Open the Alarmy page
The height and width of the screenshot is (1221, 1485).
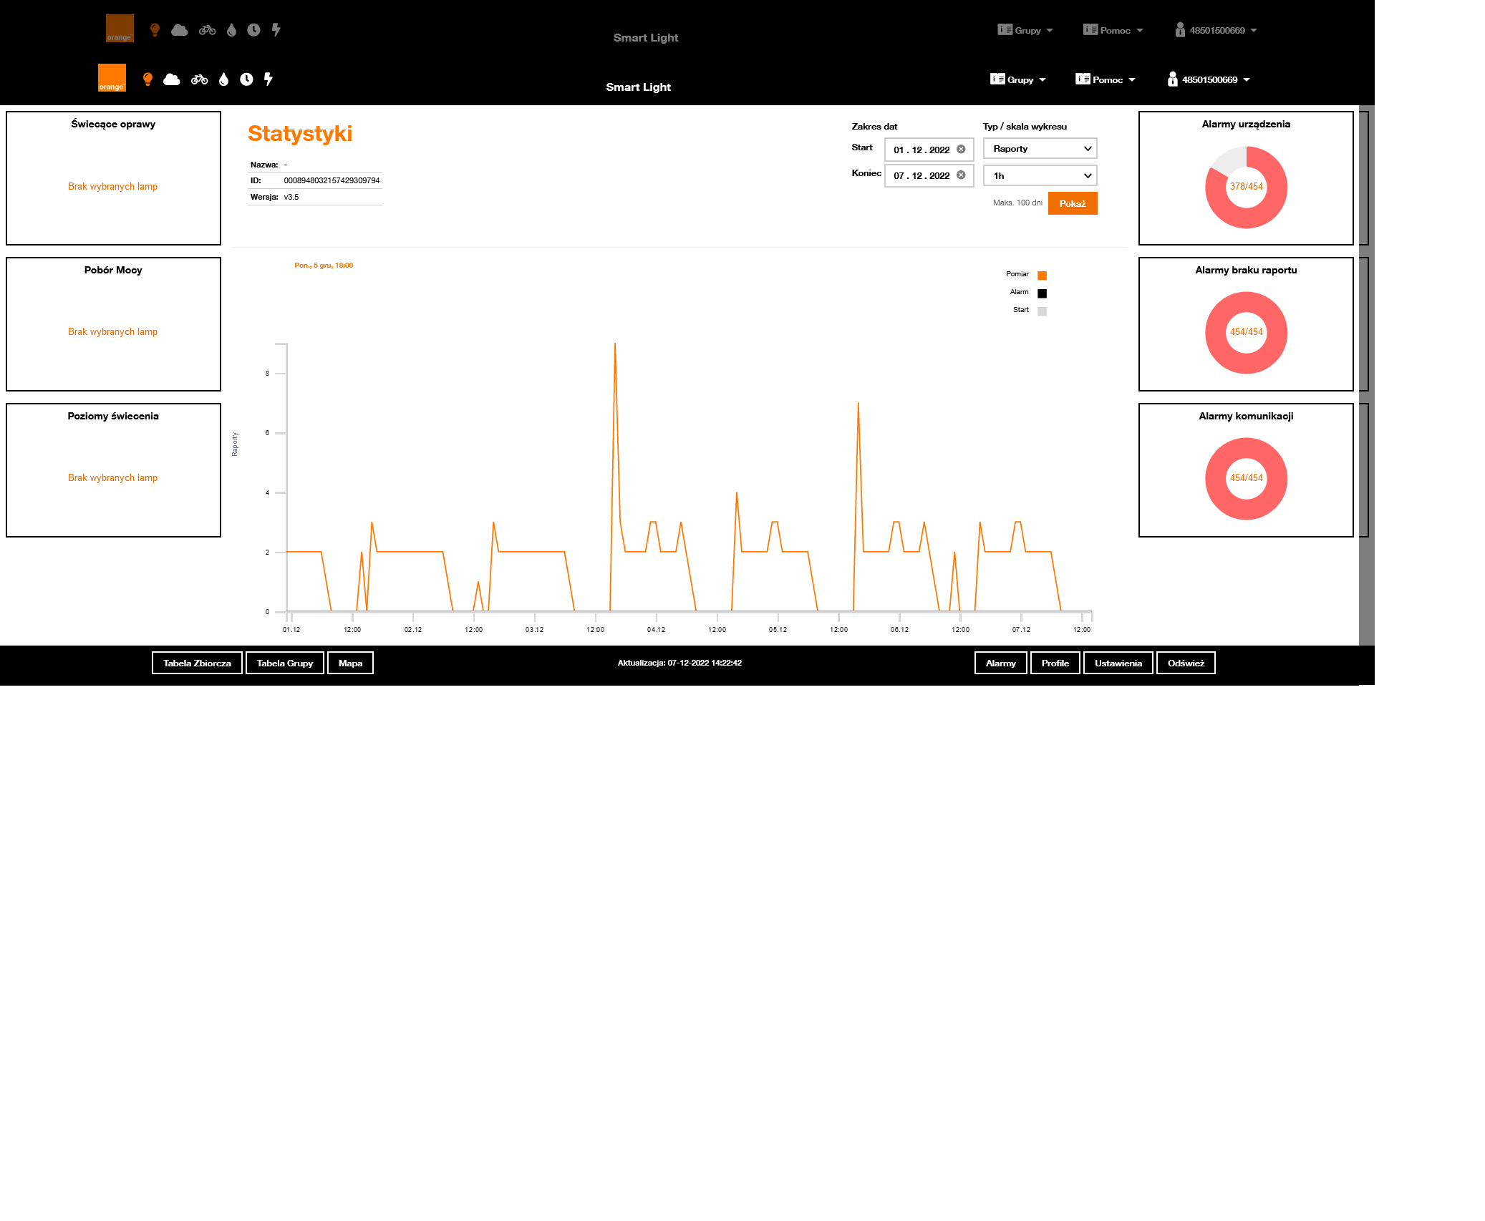pos(1000,663)
